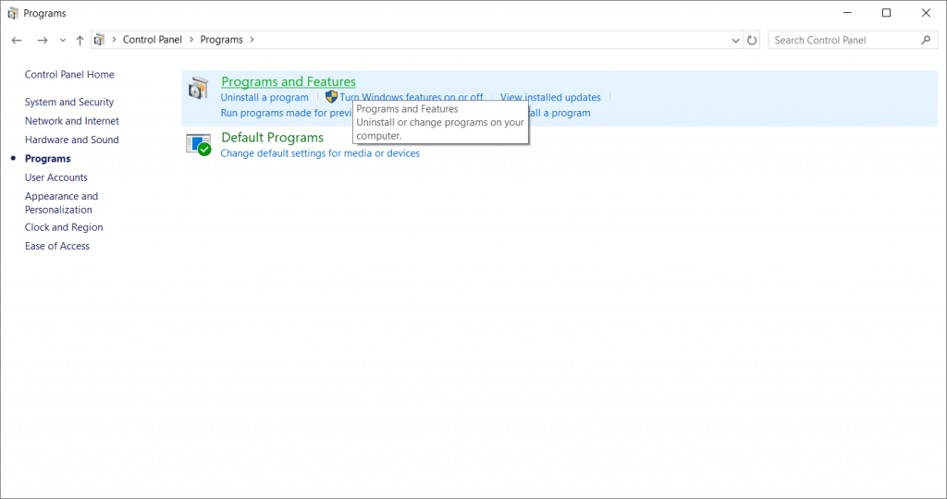Go to Network and Internet
Viewport: 947px width, 499px height.
point(72,121)
